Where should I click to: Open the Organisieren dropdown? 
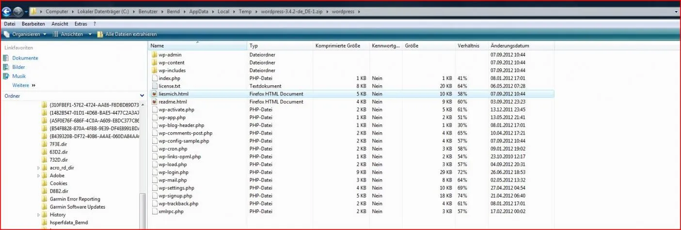tap(25, 34)
